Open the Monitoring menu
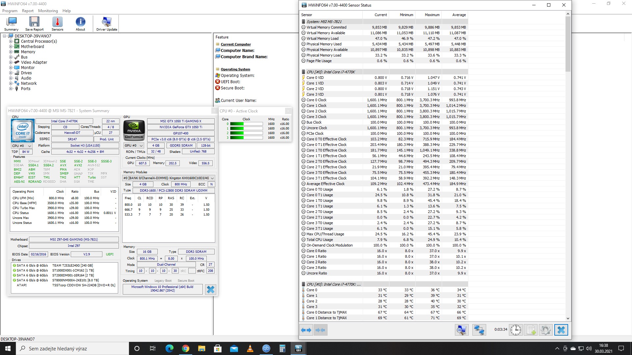The image size is (632, 355). [48, 11]
